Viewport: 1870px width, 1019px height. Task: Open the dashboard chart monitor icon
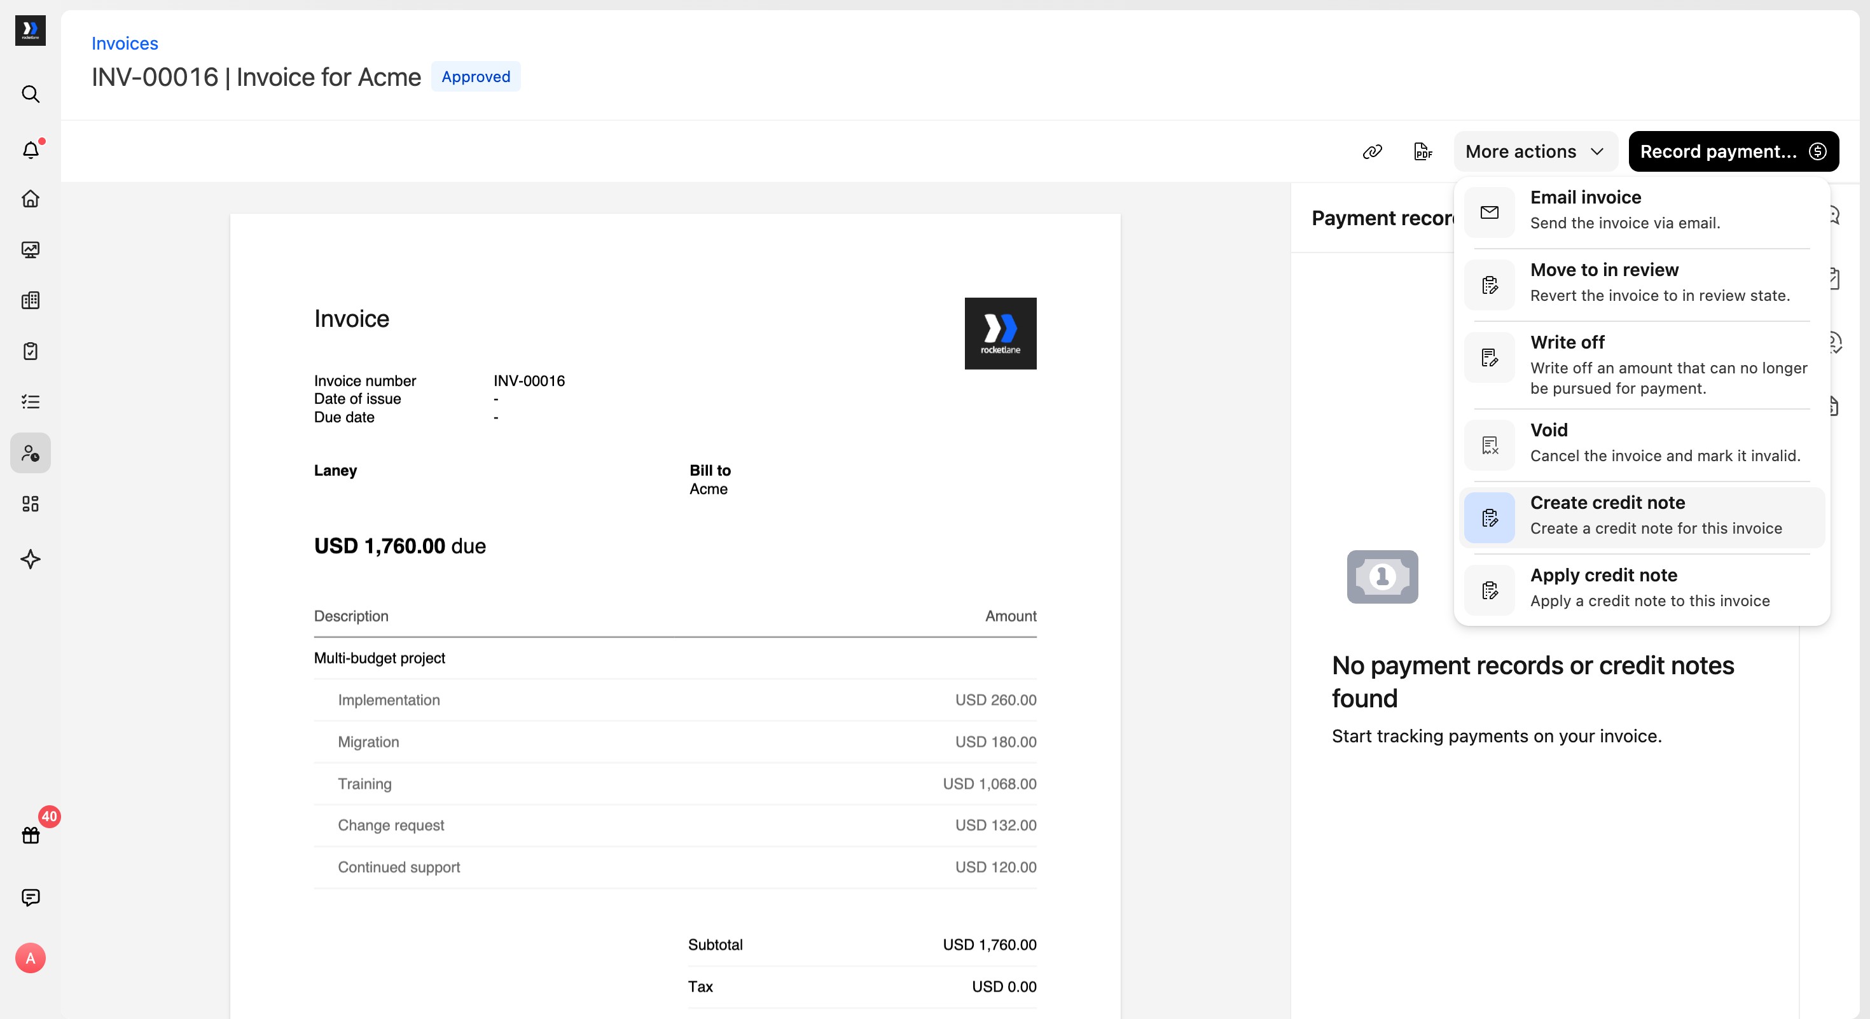point(31,250)
